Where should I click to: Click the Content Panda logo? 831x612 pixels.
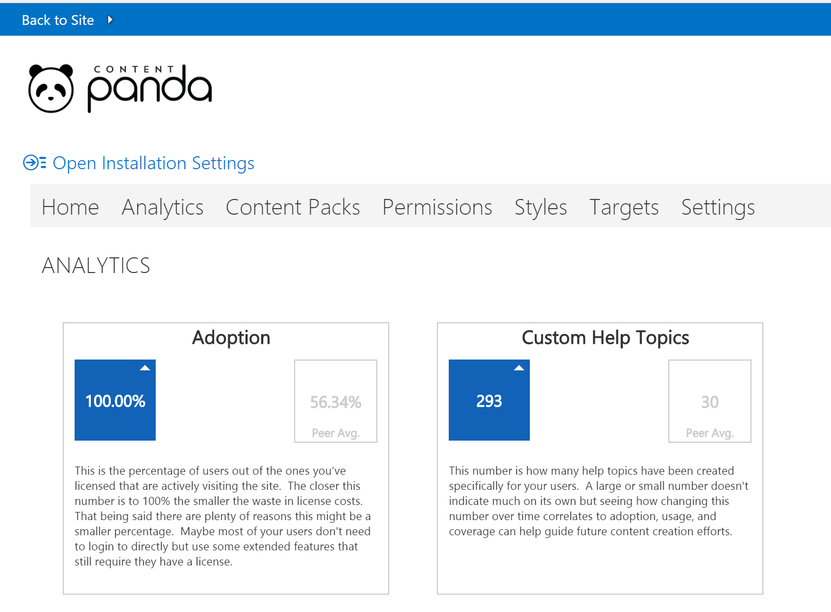(120, 89)
